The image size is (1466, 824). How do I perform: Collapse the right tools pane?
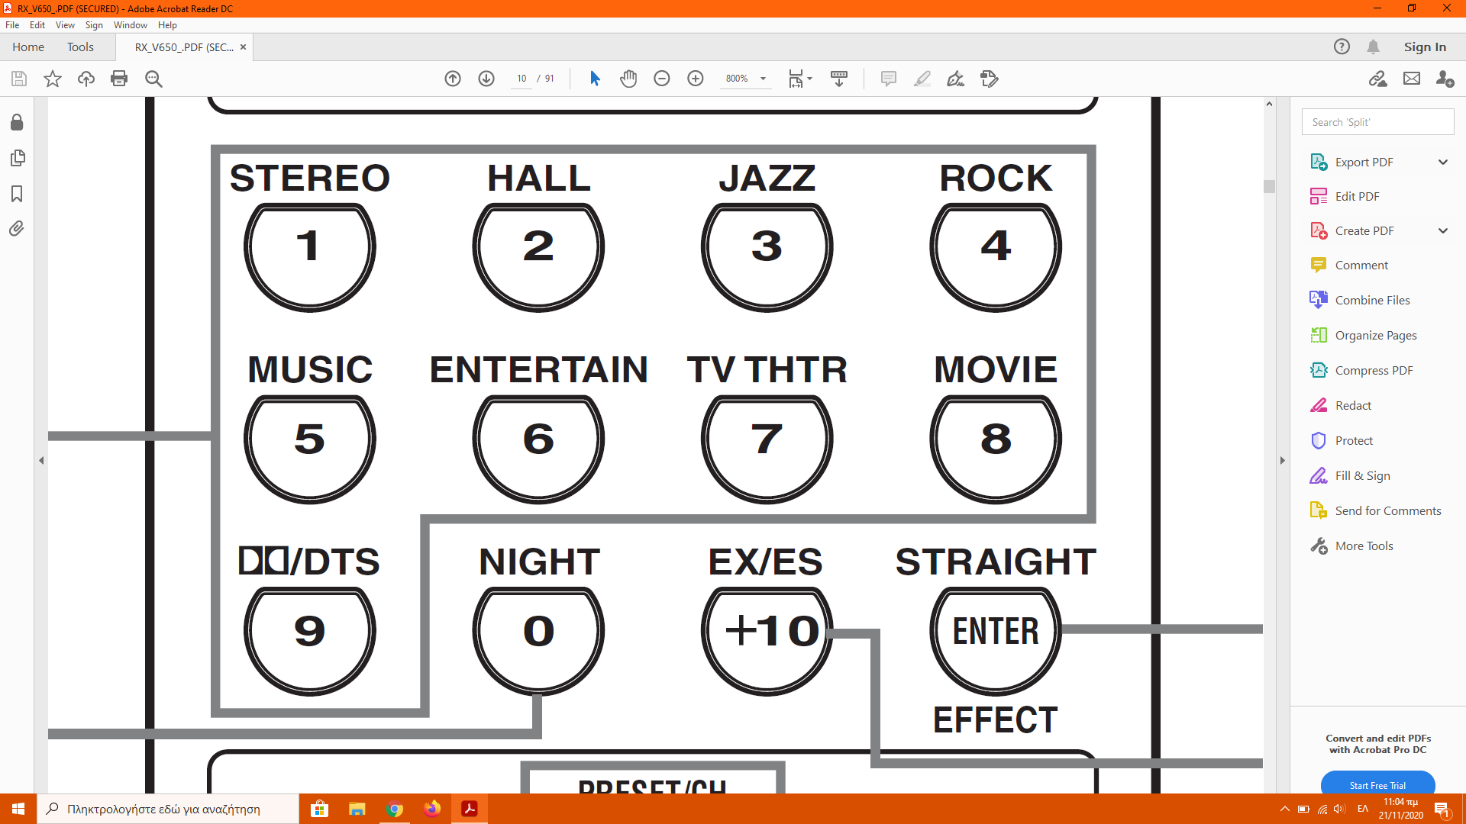(1282, 460)
